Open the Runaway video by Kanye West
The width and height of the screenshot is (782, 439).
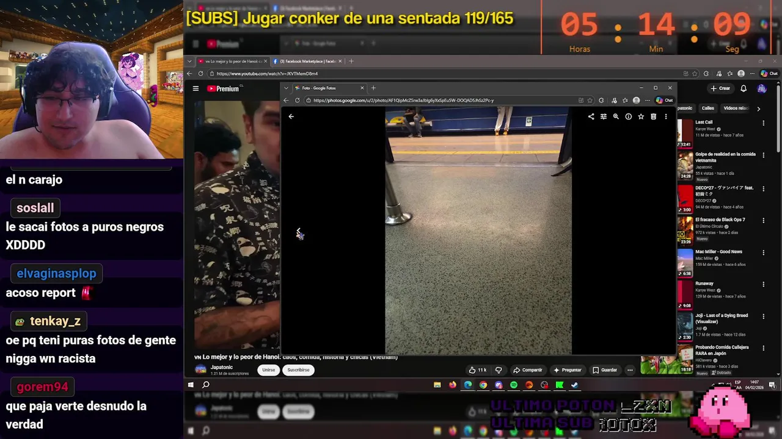(x=704, y=284)
